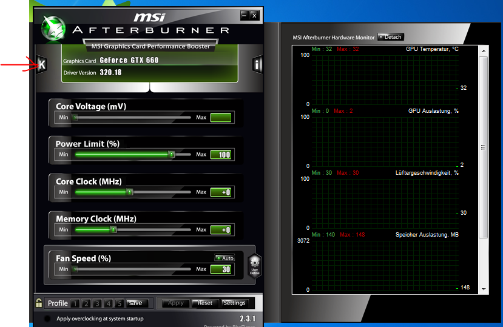This screenshot has height=327, width=503.
Task: Click the Reset button
Action: coord(205,303)
